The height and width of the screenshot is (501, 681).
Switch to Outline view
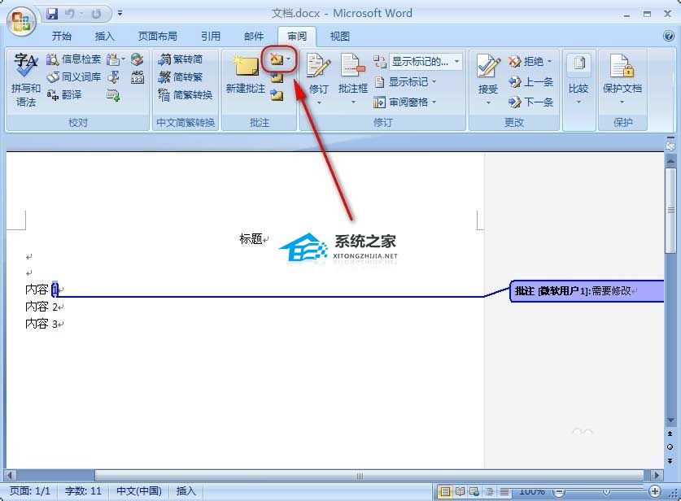pyautogui.click(x=490, y=492)
